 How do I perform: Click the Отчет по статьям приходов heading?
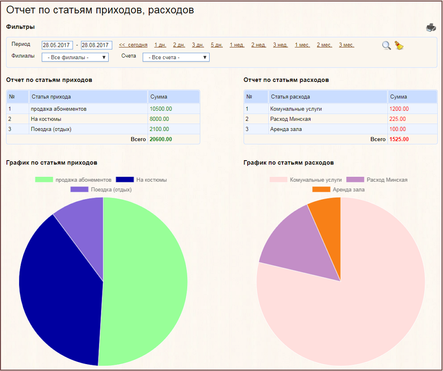(49, 80)
